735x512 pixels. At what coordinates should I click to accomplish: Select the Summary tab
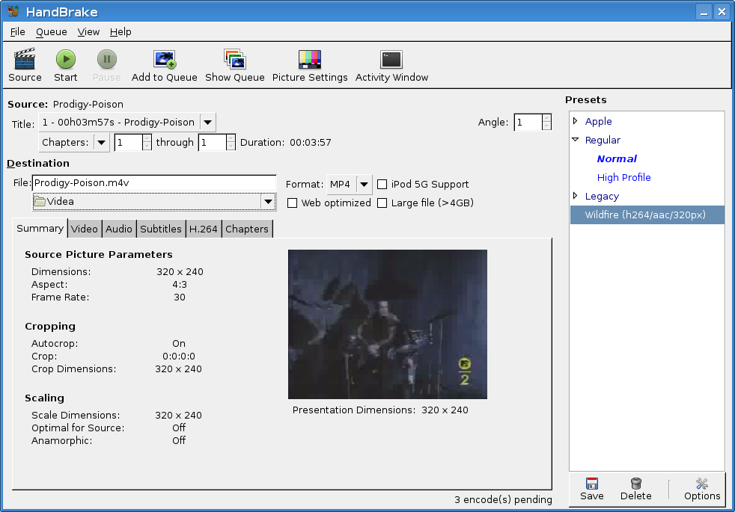(40, 229)
